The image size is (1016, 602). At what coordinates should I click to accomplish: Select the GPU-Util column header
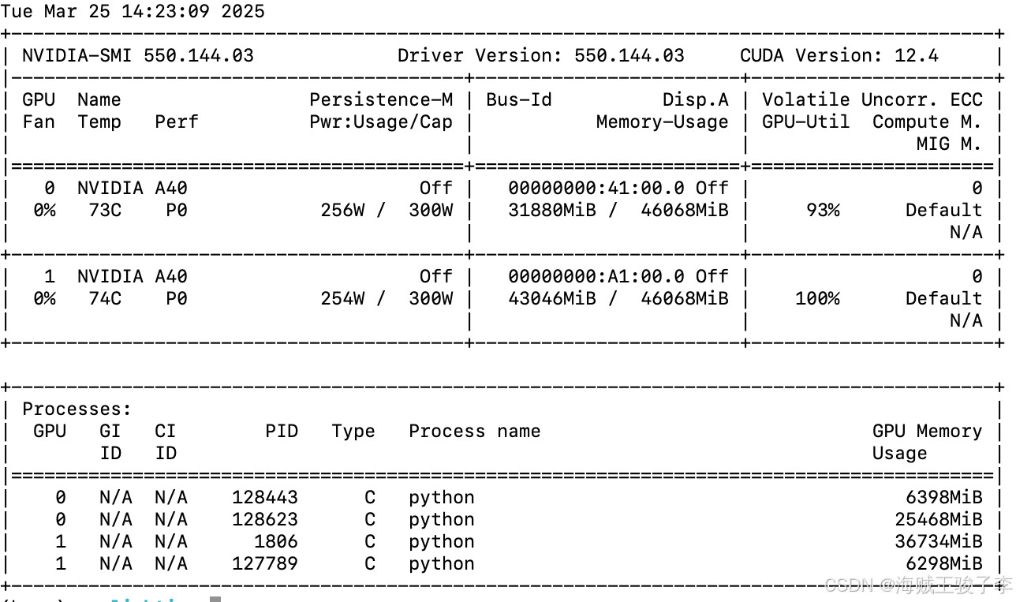coord(806,122)
